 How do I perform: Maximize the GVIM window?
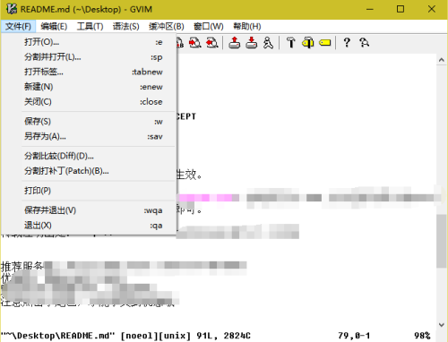(x=401, y=9)
